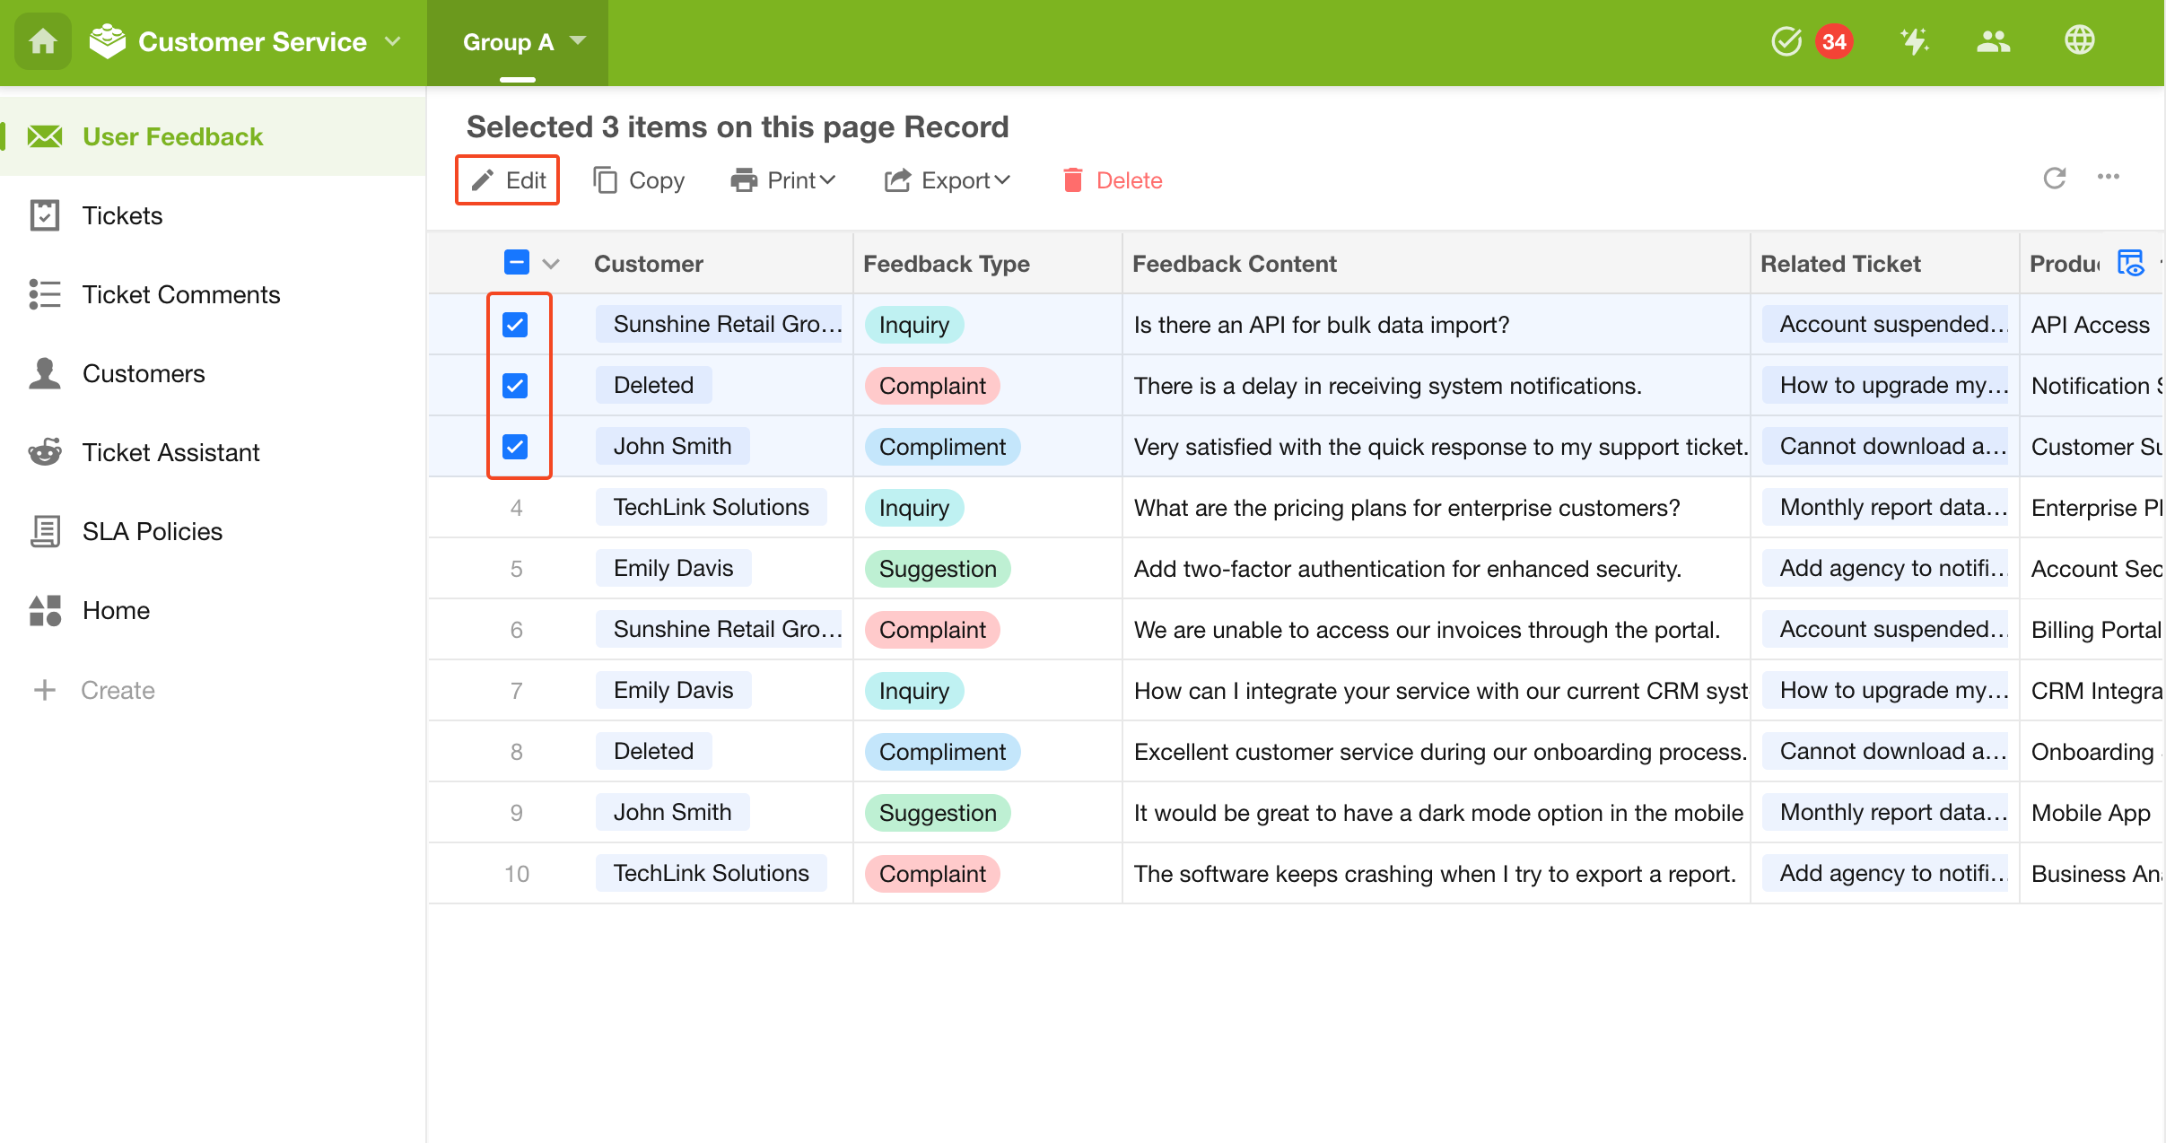Screen dimensions: 2166x1143
Task: Uncheck the Deleted Complaint row checkbox
Action: (515, 385)
